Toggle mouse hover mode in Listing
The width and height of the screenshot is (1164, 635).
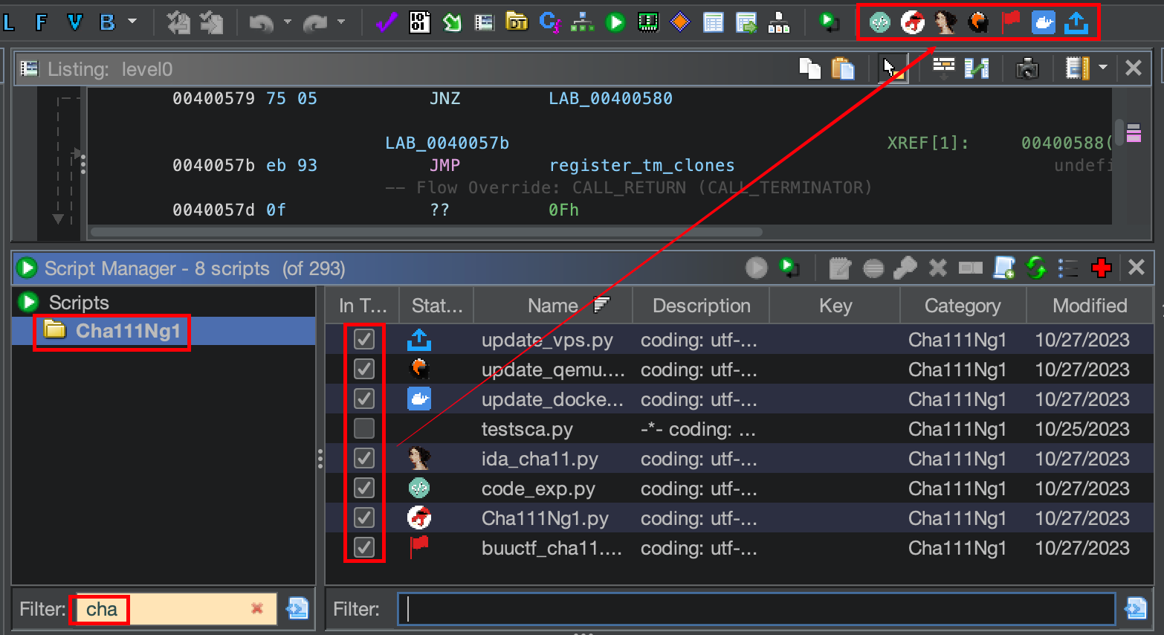click(893, 68)
